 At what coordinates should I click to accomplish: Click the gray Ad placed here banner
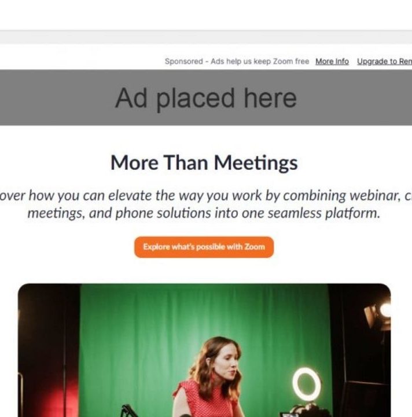pos(206,98)
